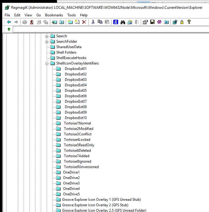Select the DropboxExt02 key

click(76, 74)
